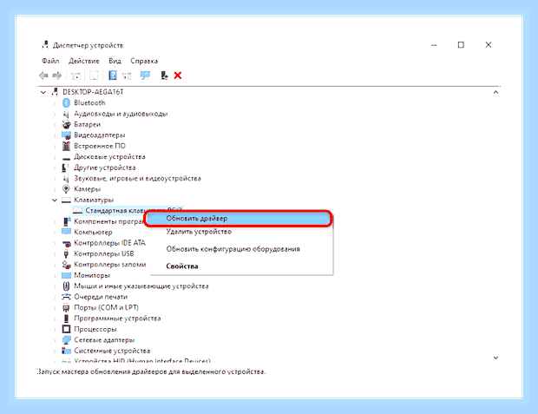Image resolution: width=538 pixels, height=414 pixels.
Task: Select Мыши и иные указывающие устройства label
Action: tap(141, 286)
